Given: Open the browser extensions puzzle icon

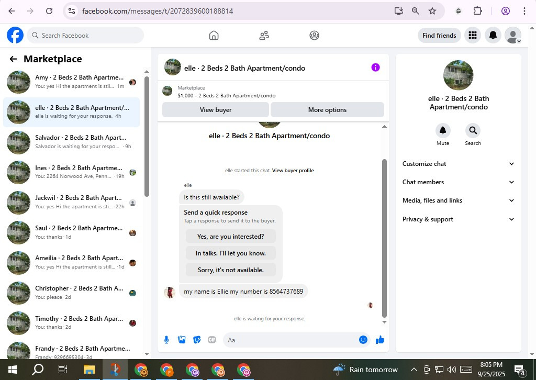Looking at the screenshot, I should [x=477, y=11].
